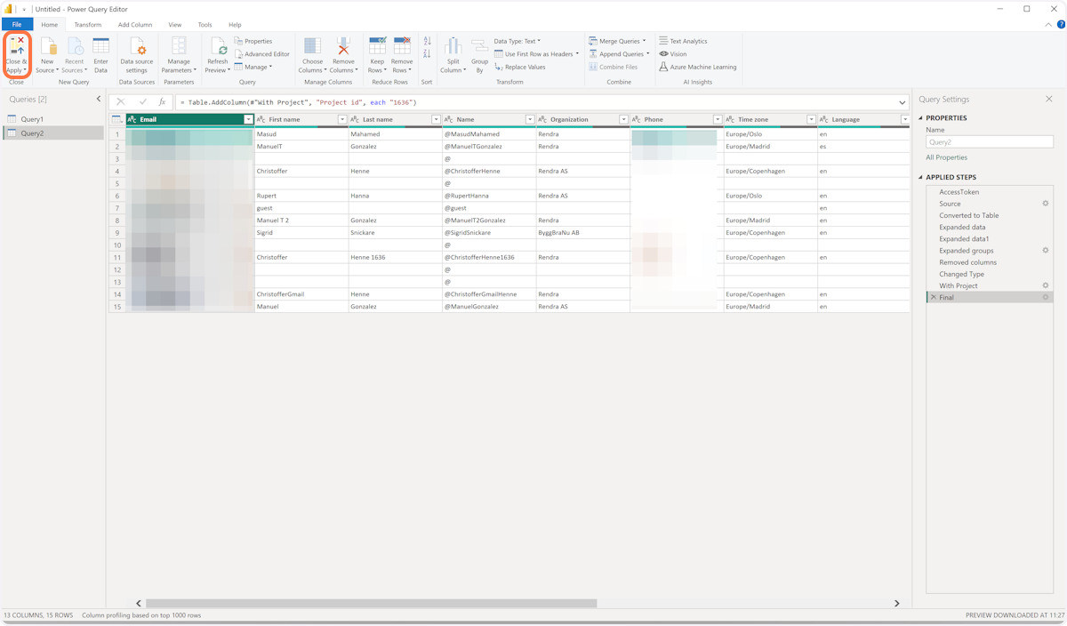1067x626 pixels.
Task: Select Query1 in Queries pane
Action: (53, 119)
